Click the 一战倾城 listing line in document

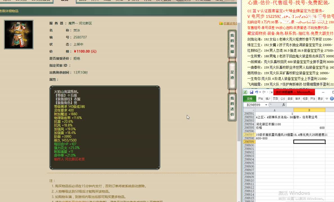(290, 62)
